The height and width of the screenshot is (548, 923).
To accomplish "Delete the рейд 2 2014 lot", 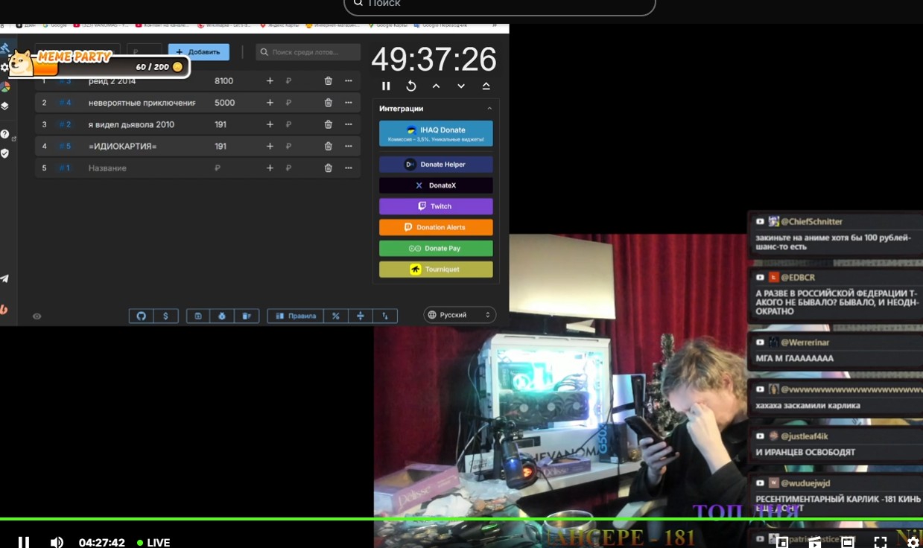I will pyautogui.click(x=329, y=81).
